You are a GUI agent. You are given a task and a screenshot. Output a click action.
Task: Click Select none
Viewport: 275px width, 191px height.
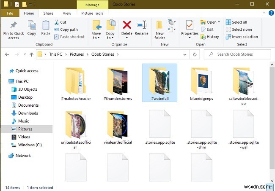(x=239, y=30)
